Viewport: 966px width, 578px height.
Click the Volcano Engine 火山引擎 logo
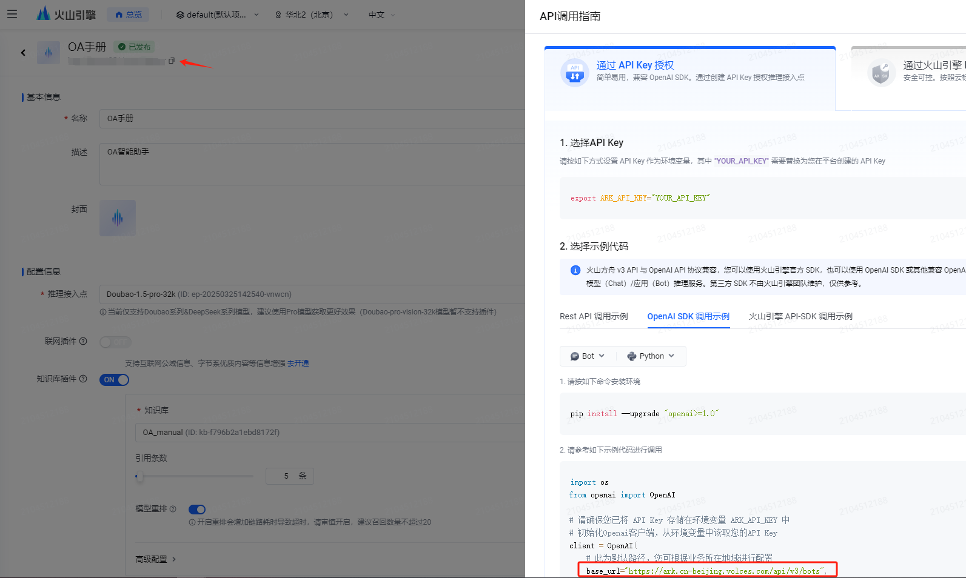tap(66, 14)
